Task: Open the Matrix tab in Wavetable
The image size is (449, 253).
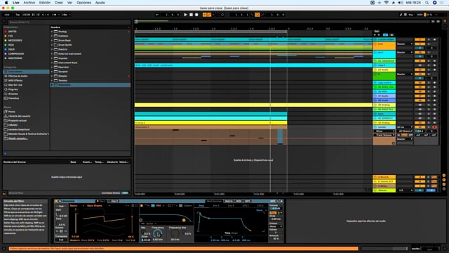Action: (229, 201)
